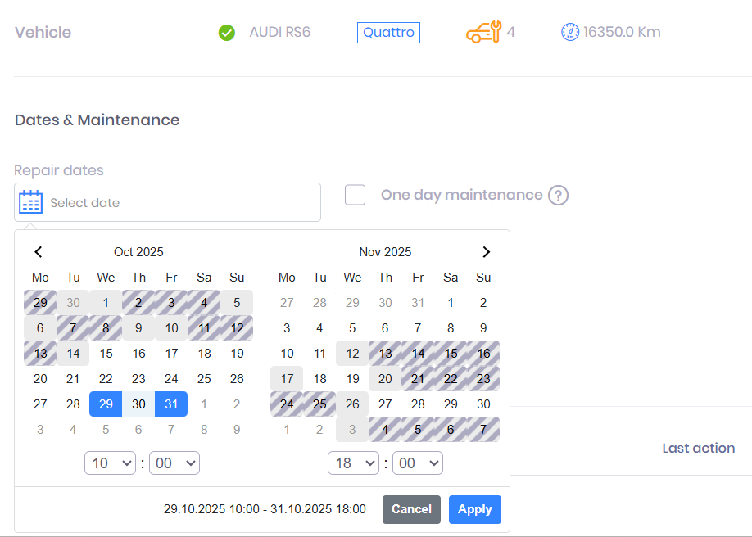Open the start minutes dropdown under October
Viewport: 752px width, 537px height.
174,463
